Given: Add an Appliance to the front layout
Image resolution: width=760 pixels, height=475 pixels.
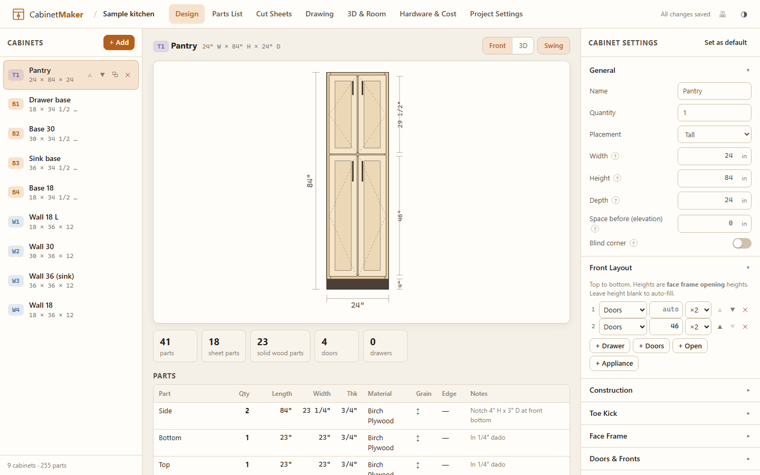Looking at the screenshot, I should tap(614, 364).
